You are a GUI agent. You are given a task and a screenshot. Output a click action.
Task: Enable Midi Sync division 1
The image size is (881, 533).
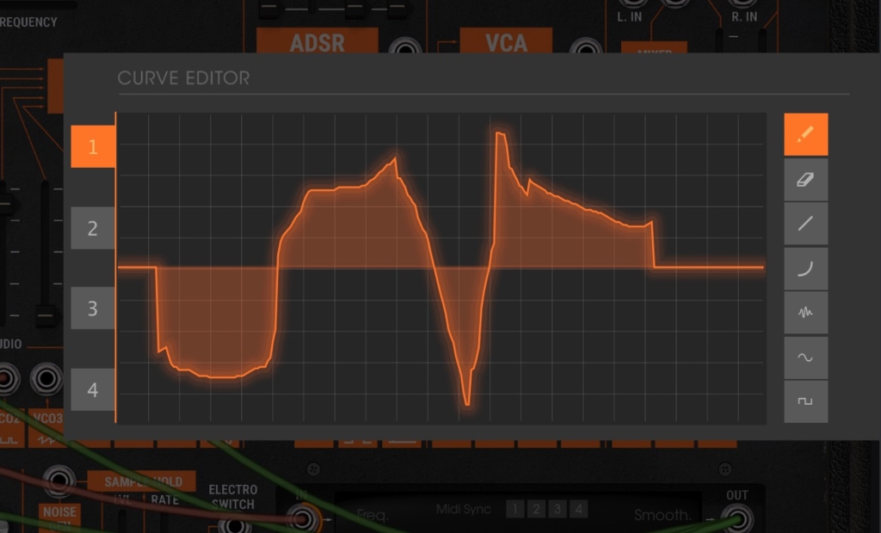514,510
